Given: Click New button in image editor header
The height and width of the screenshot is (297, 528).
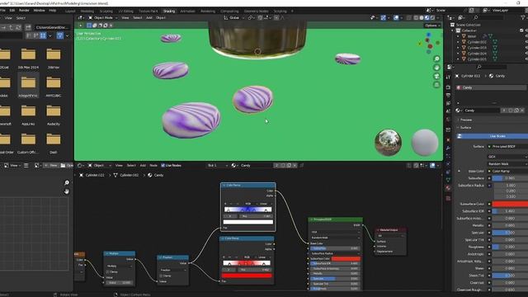Looking at the screenshot, I should coord(51,165).
